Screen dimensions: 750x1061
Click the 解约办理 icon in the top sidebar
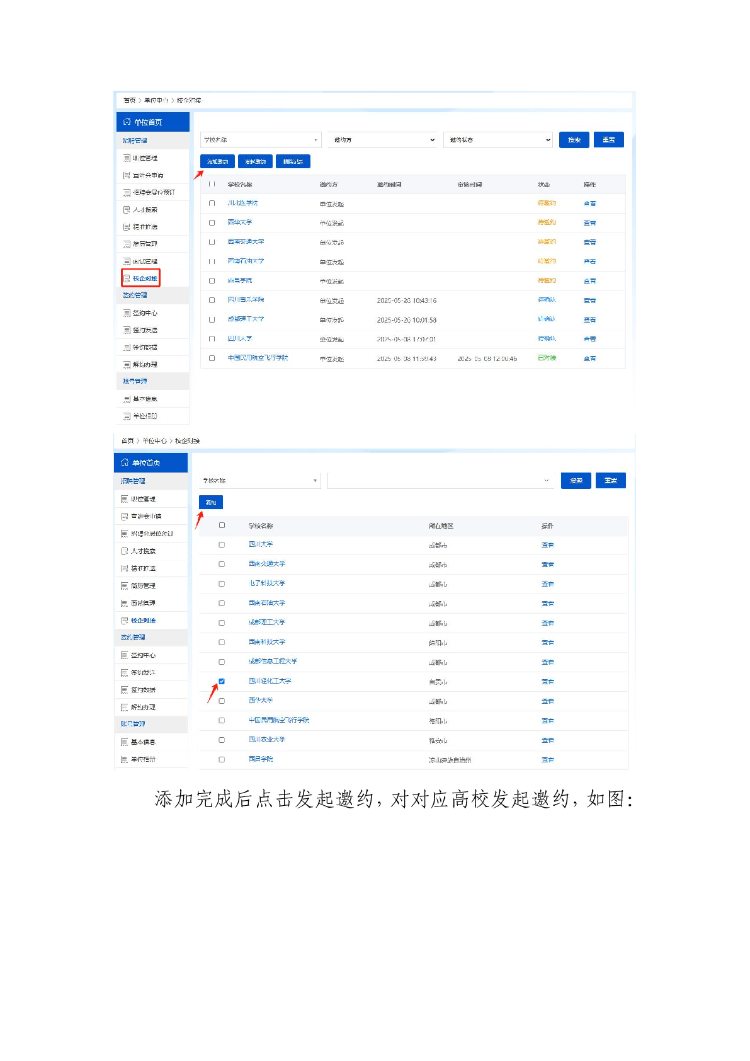click(x=127, y=365)
